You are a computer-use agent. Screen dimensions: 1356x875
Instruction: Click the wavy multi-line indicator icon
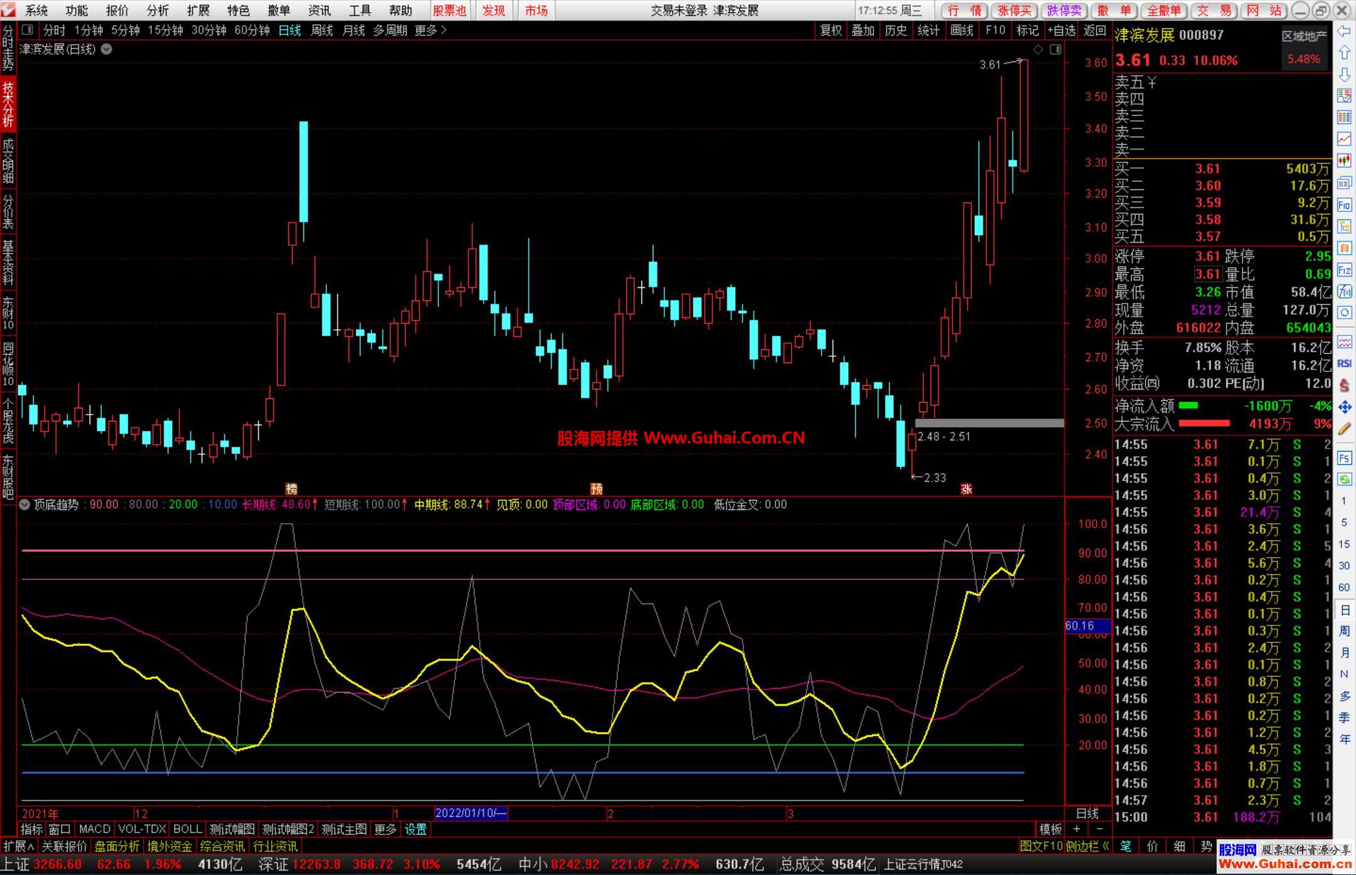coord(1344,342)
